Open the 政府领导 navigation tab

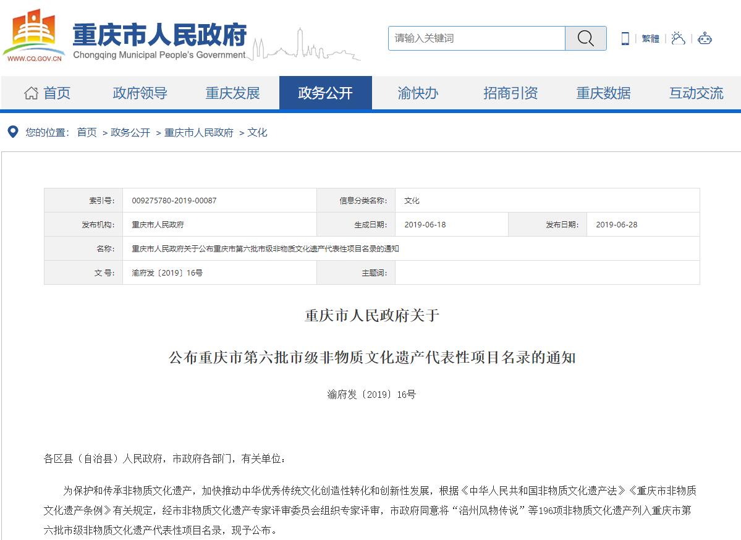(x=140, y=93)
